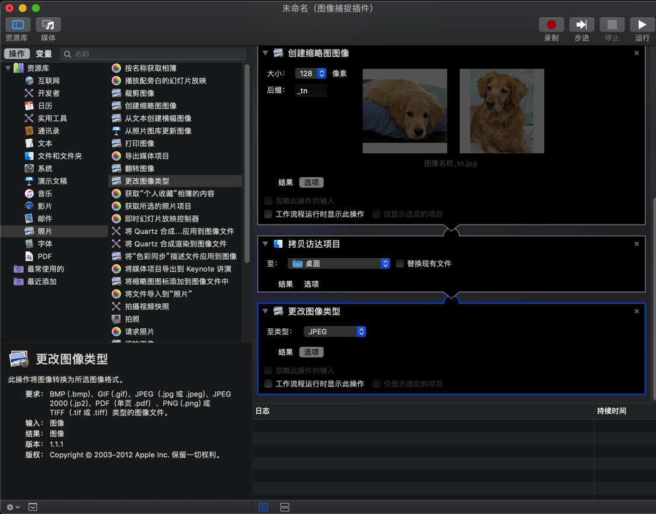The width and height of the screenshot is (656, 514).
Task: Click the 后缀 _tn suffix field
Action: pyautogui.click(x=311, y=91)
